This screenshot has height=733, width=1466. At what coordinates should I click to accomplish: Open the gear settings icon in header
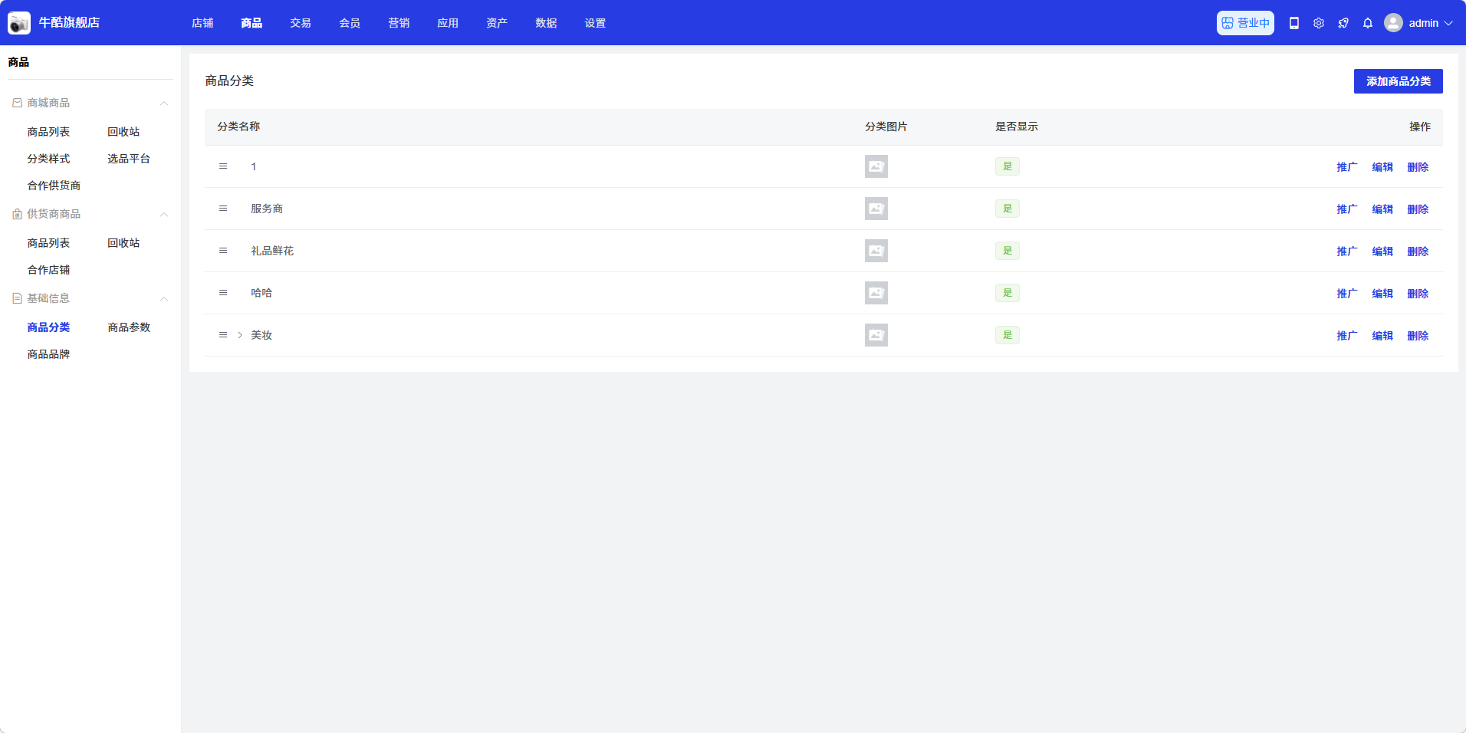pos(1319,23)
